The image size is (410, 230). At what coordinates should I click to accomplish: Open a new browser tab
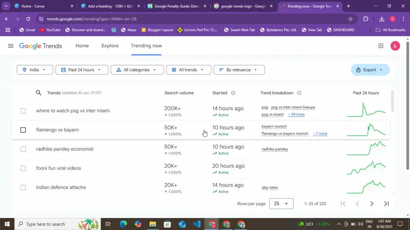(x=348, y=6)
